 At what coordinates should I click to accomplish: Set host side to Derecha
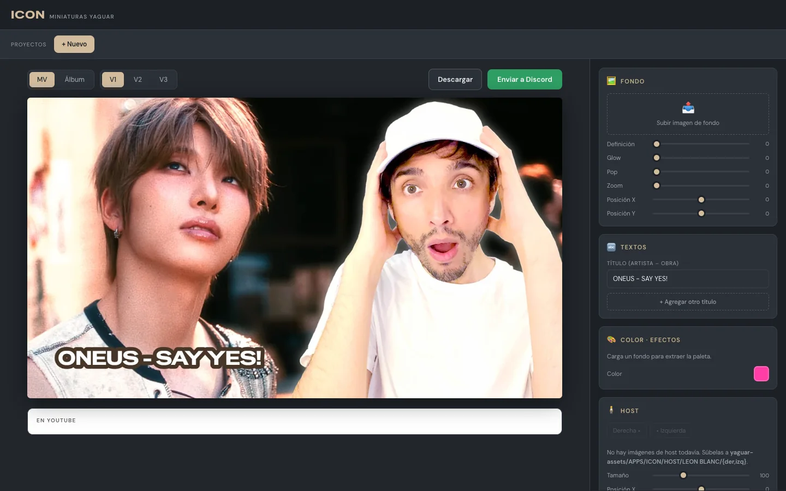pyautogui.click(x=627, y=430)
